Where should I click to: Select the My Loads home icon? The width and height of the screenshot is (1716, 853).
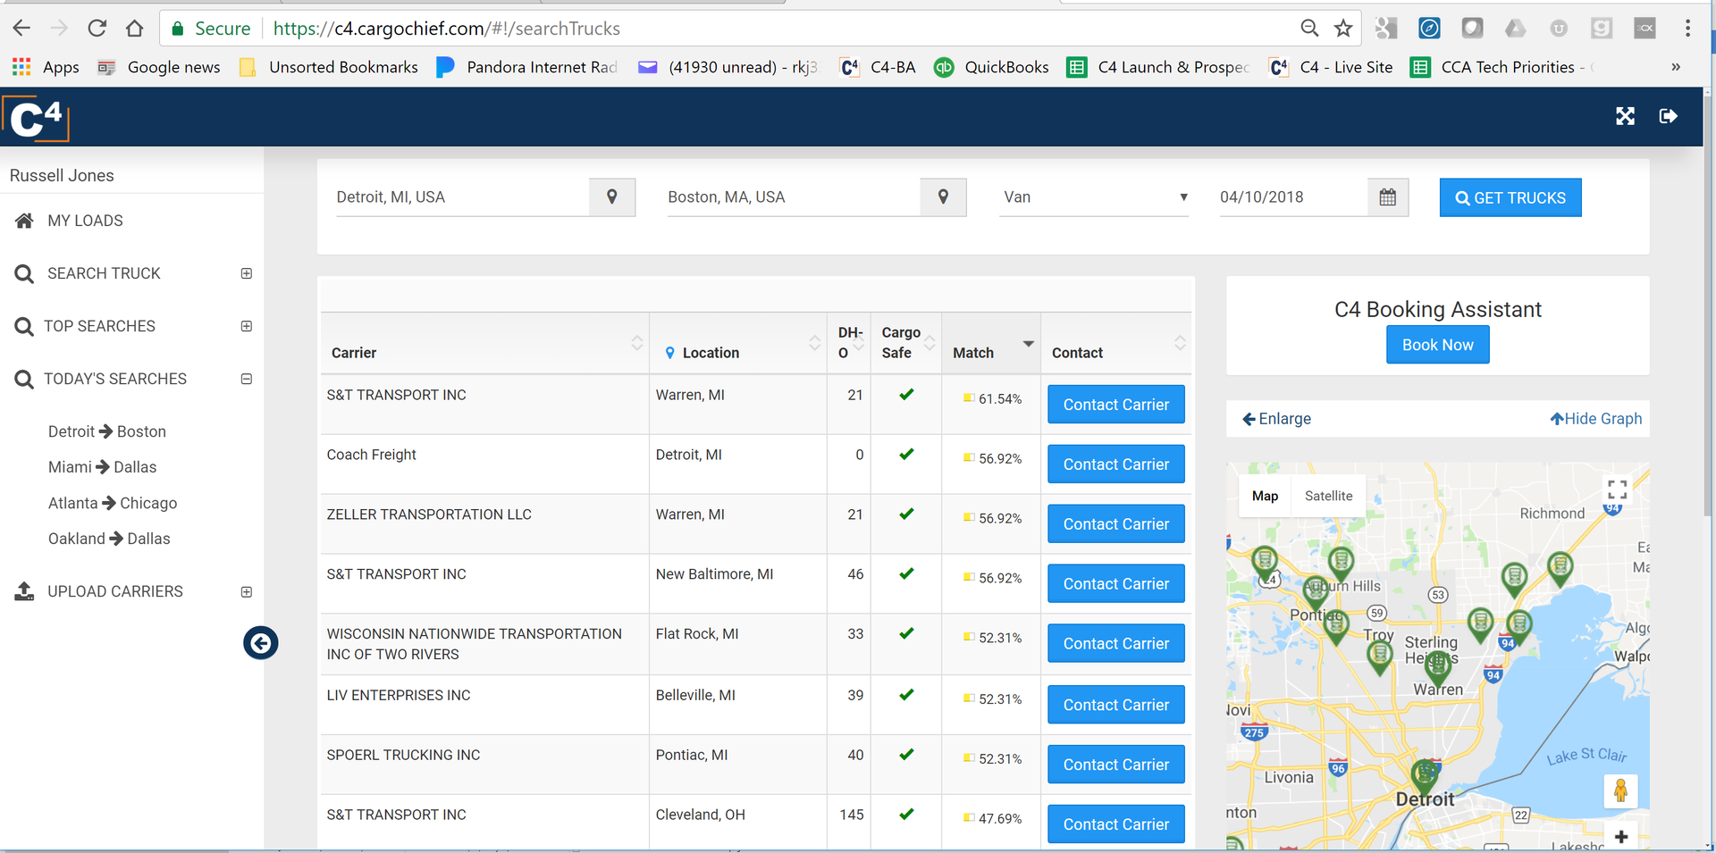(x=24, y=221)
